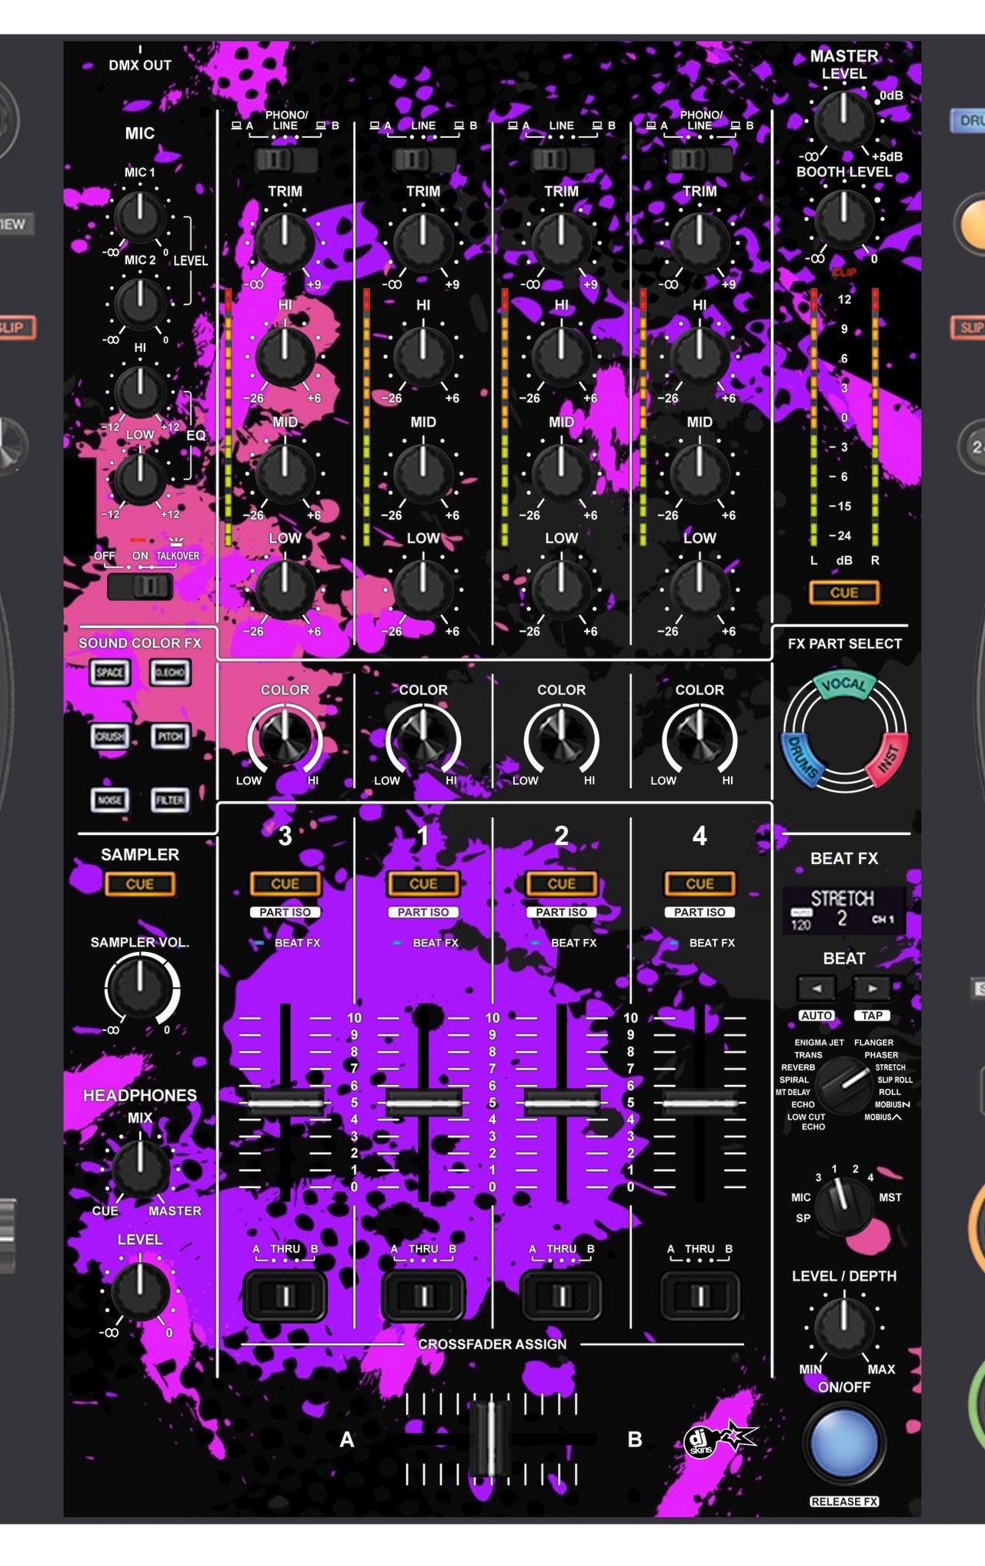The image size is (985, 1566).
Task: Toggle the mic OFF/ON/TALKOVER switch
Action: (x=140, y=587)
